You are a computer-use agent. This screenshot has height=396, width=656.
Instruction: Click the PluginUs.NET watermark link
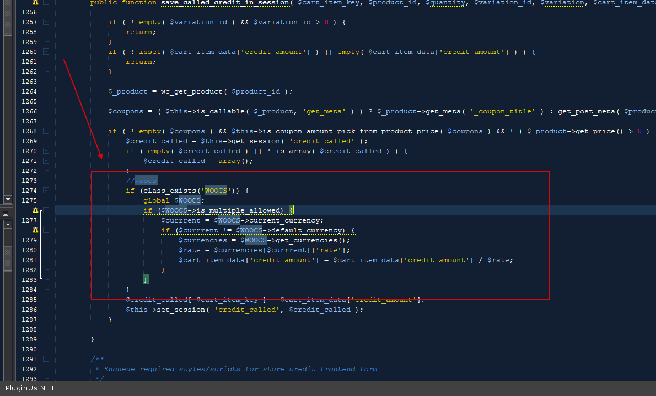pyautogui.click(x=30, y=388)
